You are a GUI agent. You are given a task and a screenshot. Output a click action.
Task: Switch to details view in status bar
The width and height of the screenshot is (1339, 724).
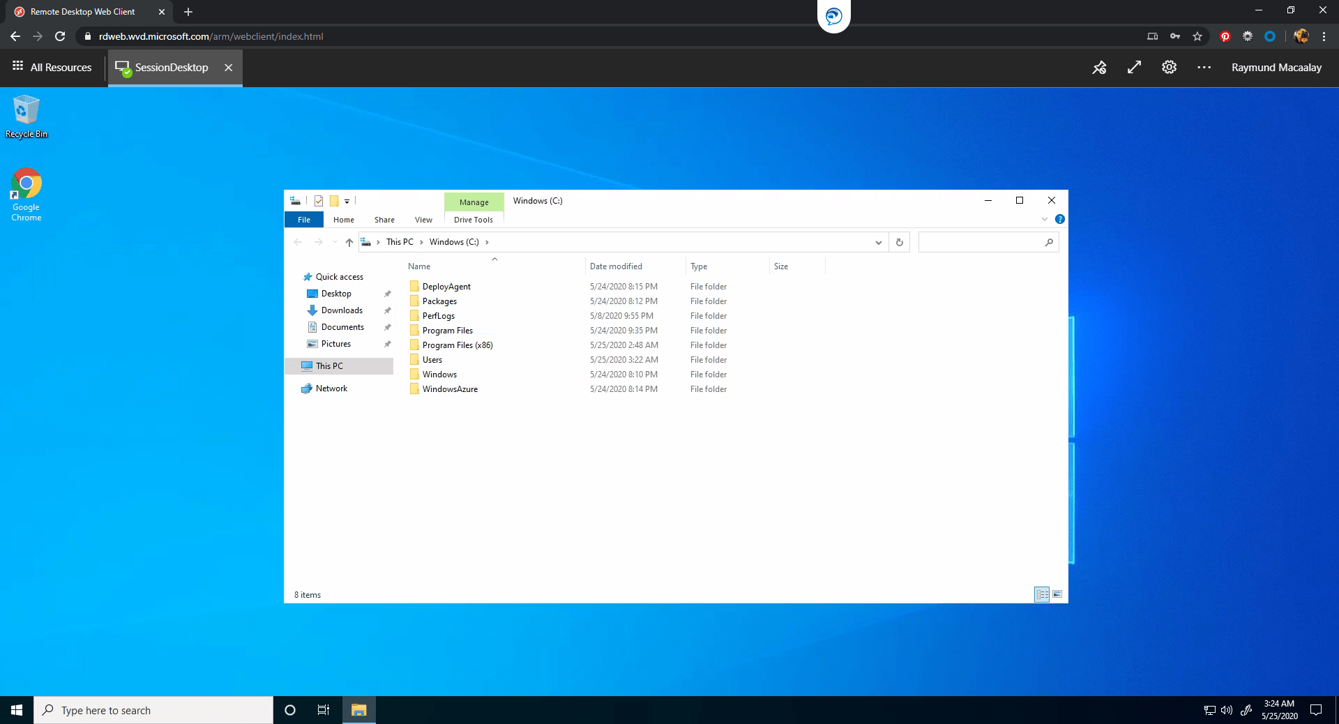(1043, 595)
